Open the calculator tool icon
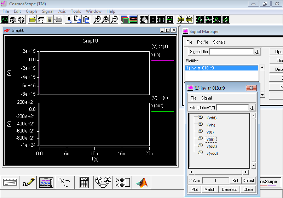This screenshot has width=283, height=198. pyautogui.click(x=84, y=182)
